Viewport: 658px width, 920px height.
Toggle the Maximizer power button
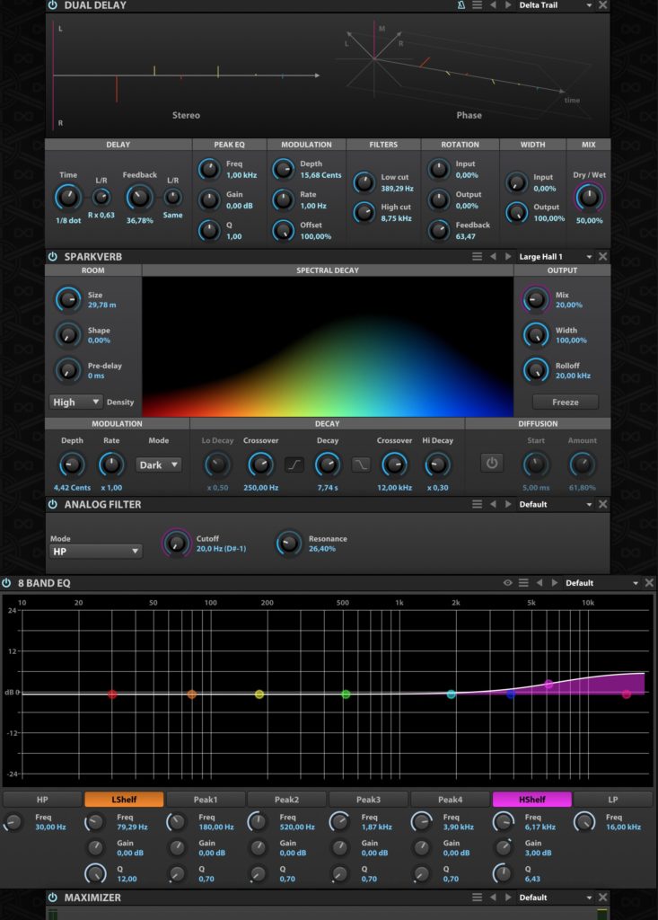click(x=53, y=898)
